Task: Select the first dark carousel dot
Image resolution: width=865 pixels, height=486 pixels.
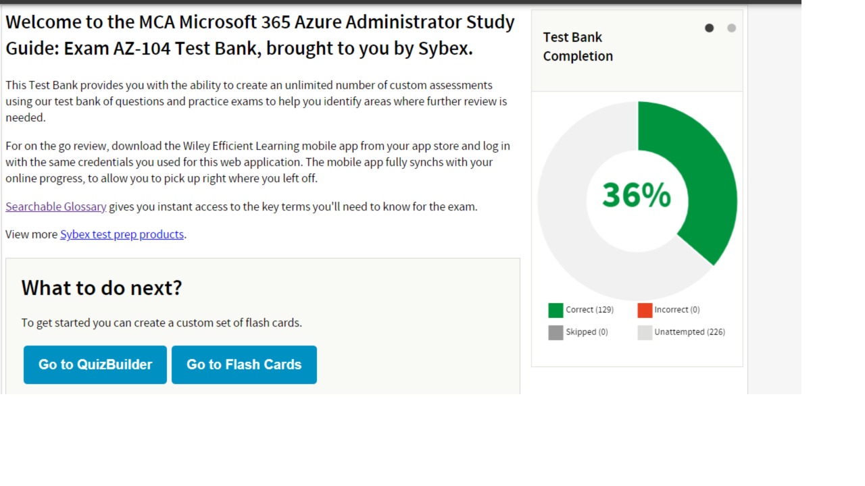Action: click(x=709, y=28)
